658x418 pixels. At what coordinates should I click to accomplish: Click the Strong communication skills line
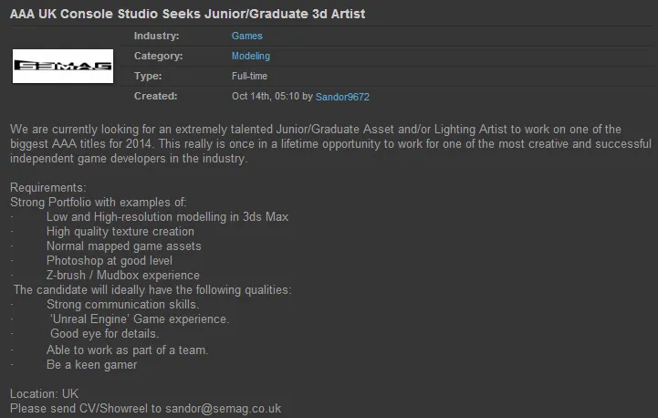[x=122, y=305]
